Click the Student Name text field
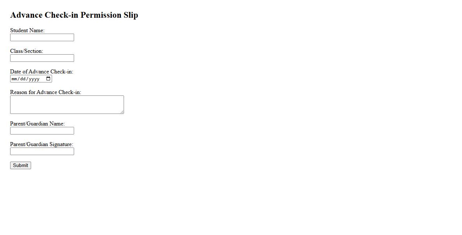This screenshot has width=462, height=235. (42, 38)
